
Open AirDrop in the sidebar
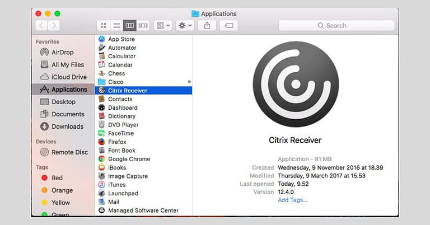tap(63, 52)
